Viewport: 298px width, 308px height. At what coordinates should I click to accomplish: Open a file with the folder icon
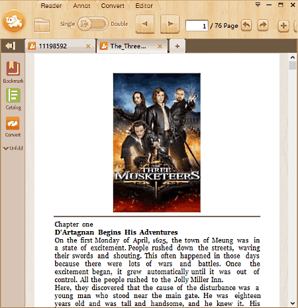click(42, 25)
